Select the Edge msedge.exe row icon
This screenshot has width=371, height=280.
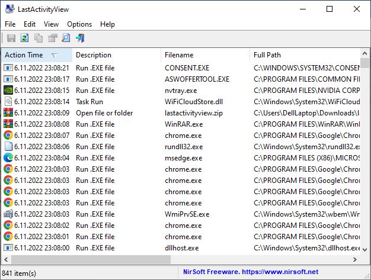pyautogui.click(x=8, y=158)
